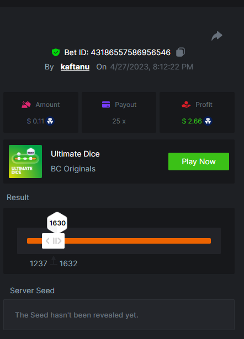The height and width of the screenshot is (339, 244).
Task: Click the bet date and time text
Action: 152,67
